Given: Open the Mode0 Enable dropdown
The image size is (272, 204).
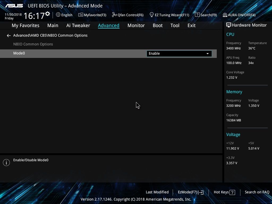Looking at the screenshot, I should (179, 54).
